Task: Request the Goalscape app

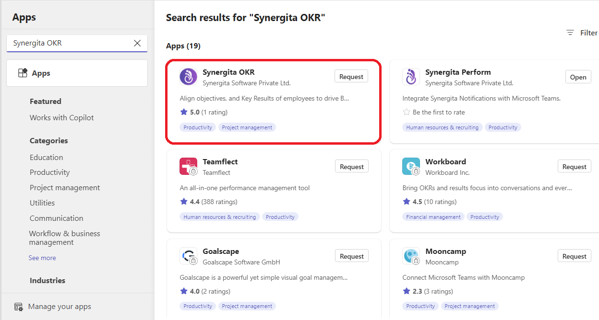Action: coord(352,256)
